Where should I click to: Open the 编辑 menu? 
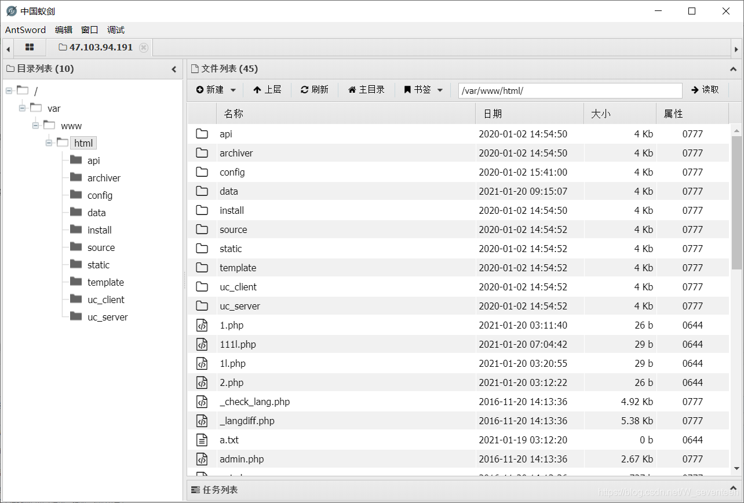click(64, 30)
